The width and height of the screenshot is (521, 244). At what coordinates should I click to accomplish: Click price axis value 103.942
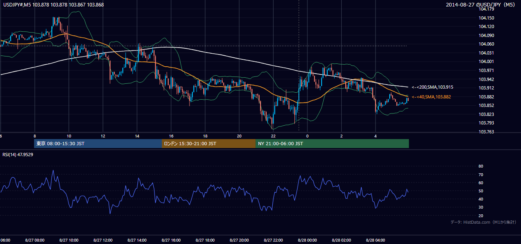point(486,79)
